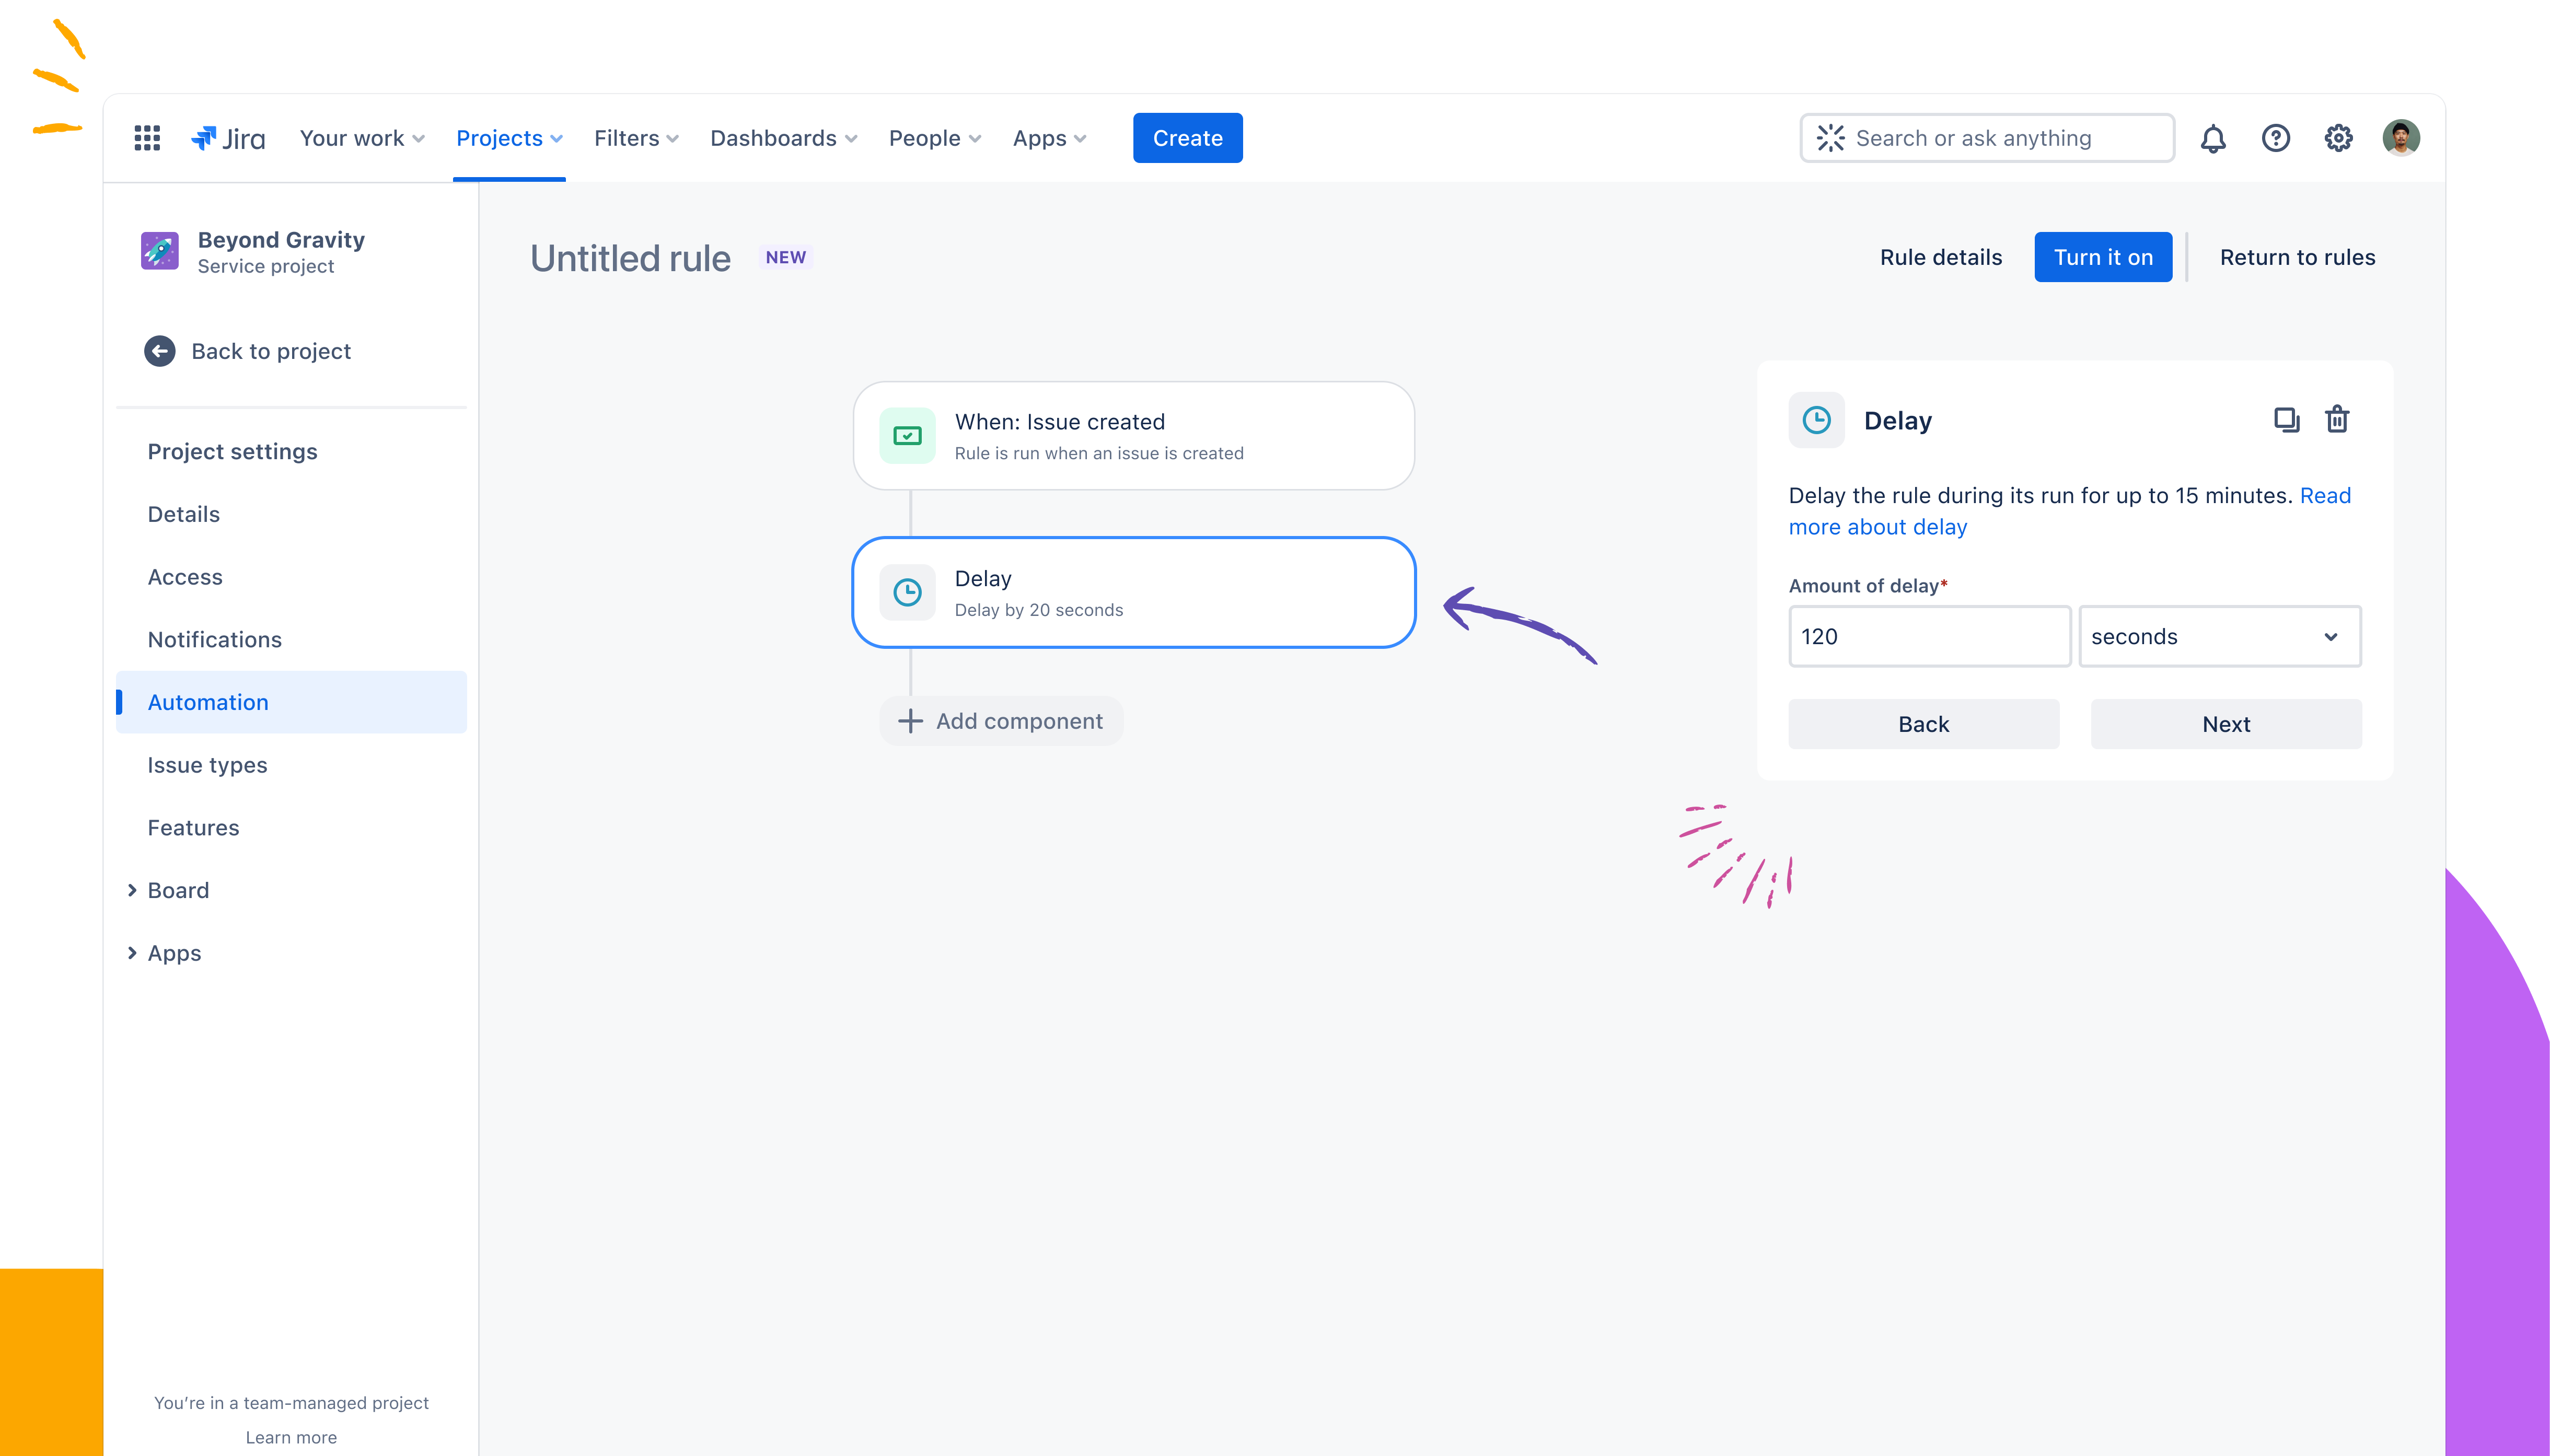Delete the Delay component with trash icon
This screenshot has width=2550, height=1456.
(2337, 420)
